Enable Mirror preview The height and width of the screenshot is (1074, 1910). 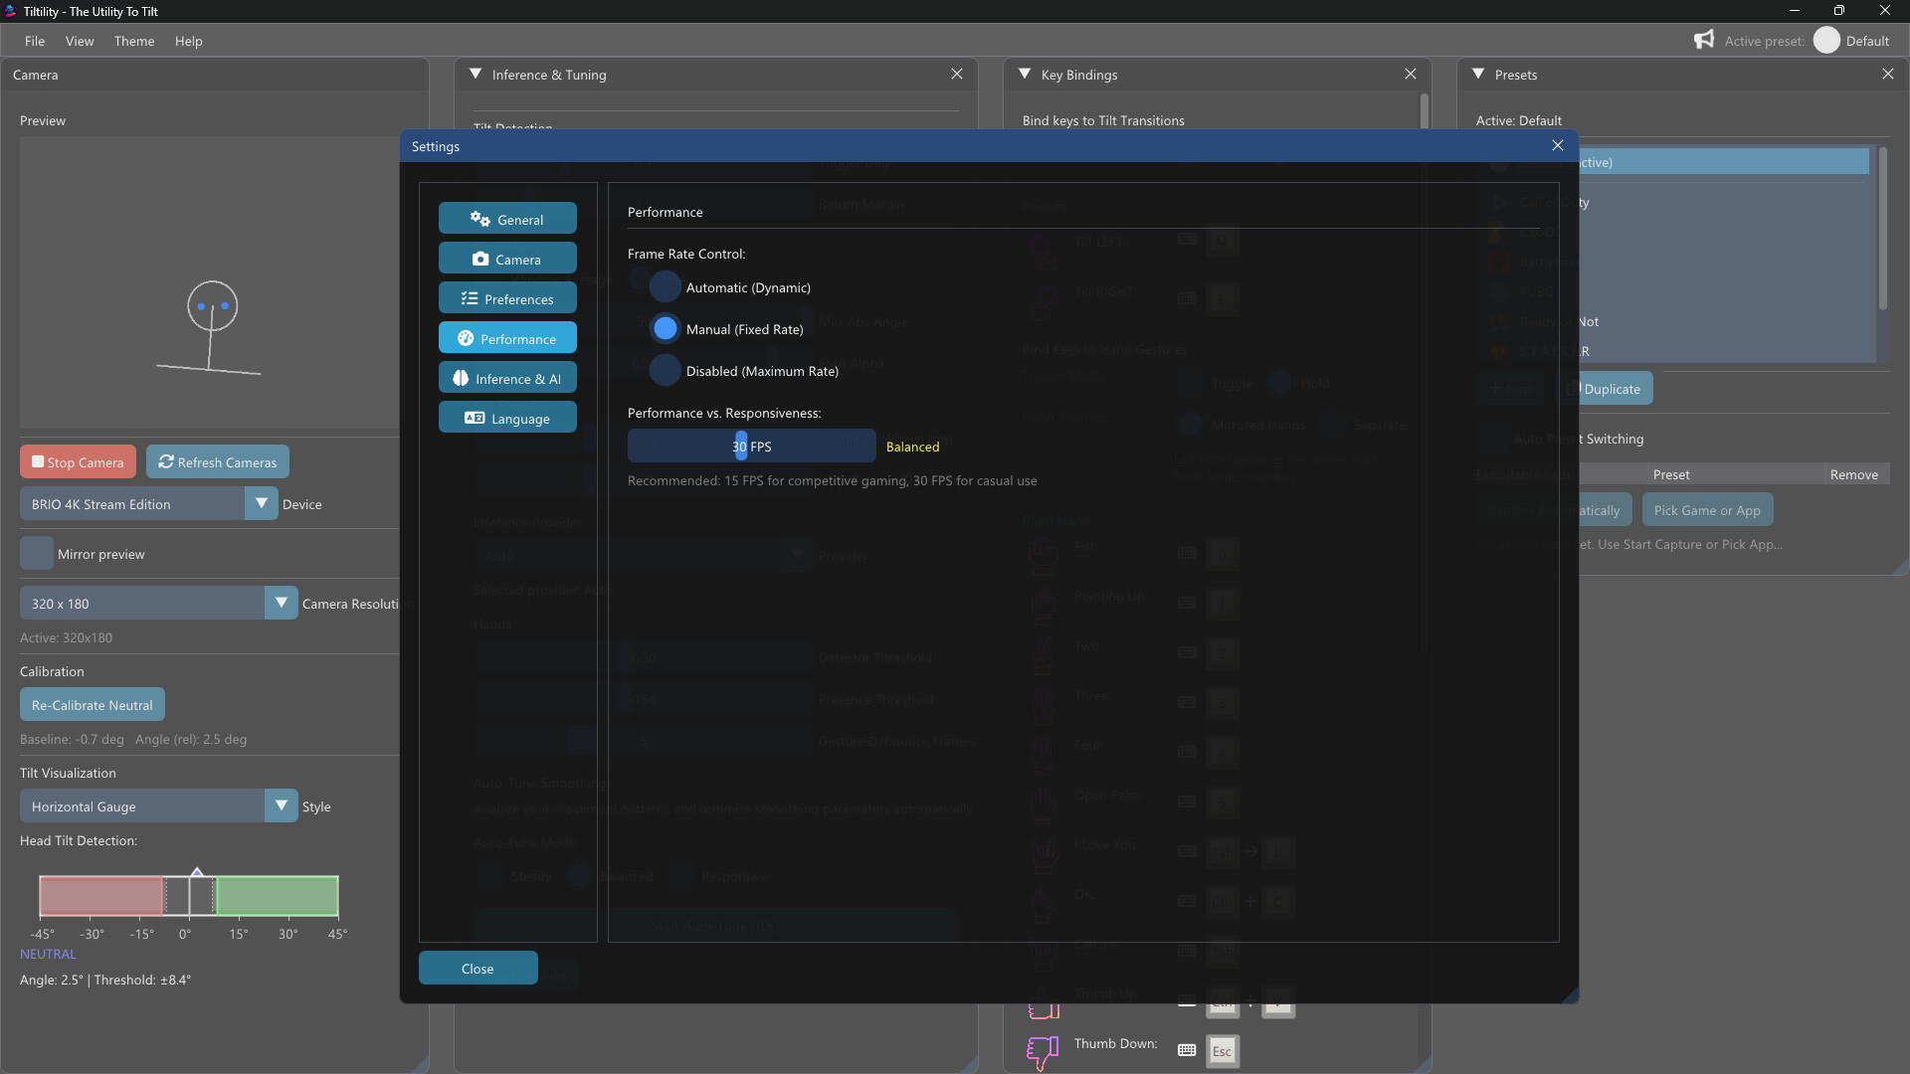36,553
